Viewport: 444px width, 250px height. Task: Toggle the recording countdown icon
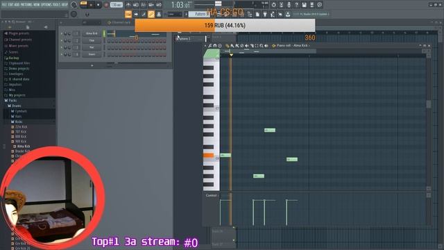(144, 5)
